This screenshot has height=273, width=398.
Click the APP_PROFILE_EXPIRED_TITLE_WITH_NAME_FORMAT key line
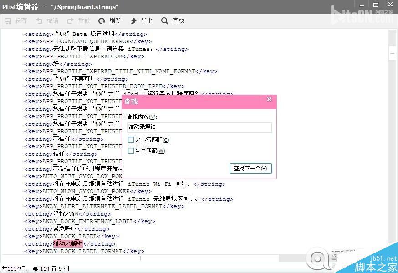121,71
